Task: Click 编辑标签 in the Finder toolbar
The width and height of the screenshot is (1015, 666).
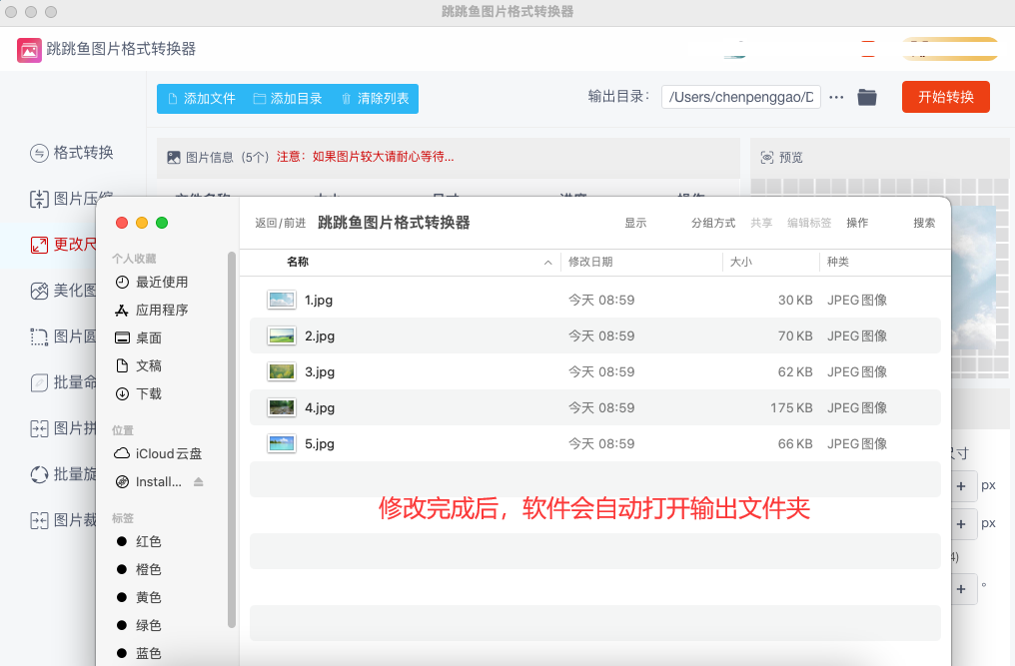Action: click(x=809, y=223)
